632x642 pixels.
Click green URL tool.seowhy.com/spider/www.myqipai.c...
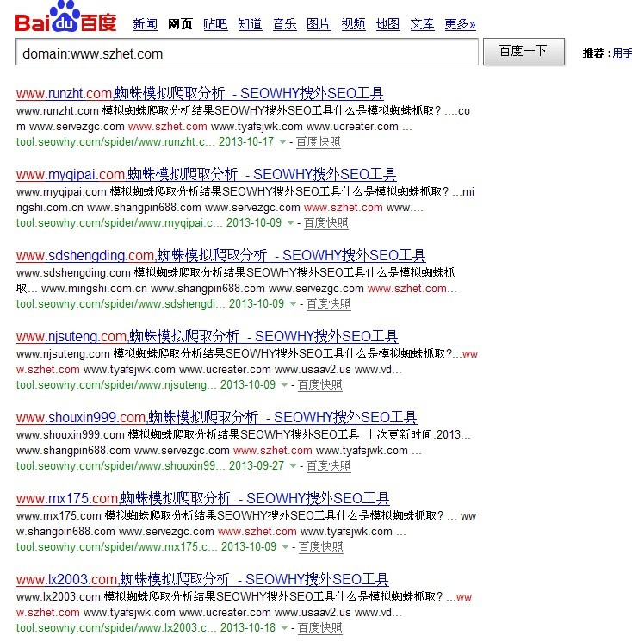pyautogui.click(x=119, y=223)
